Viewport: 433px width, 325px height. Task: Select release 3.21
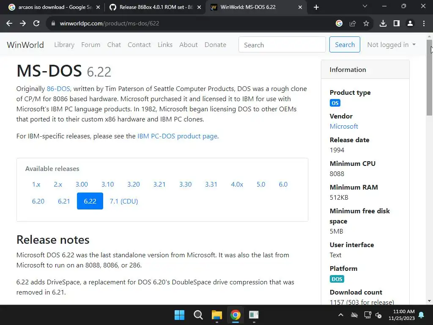click(x=159, y=185)
